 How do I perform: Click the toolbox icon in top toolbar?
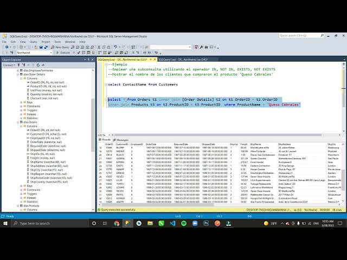click(206, 47)
